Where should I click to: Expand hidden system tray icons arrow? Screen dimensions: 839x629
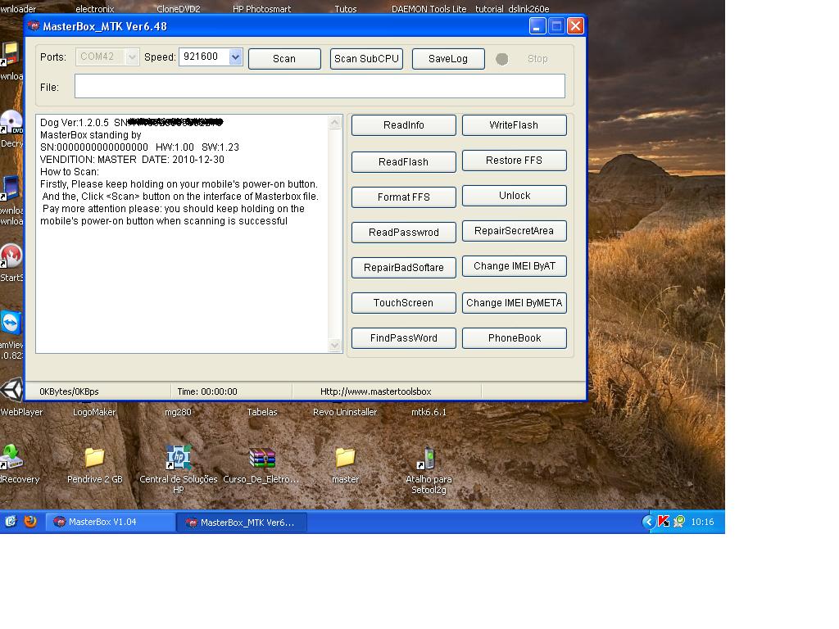[648, 522]
